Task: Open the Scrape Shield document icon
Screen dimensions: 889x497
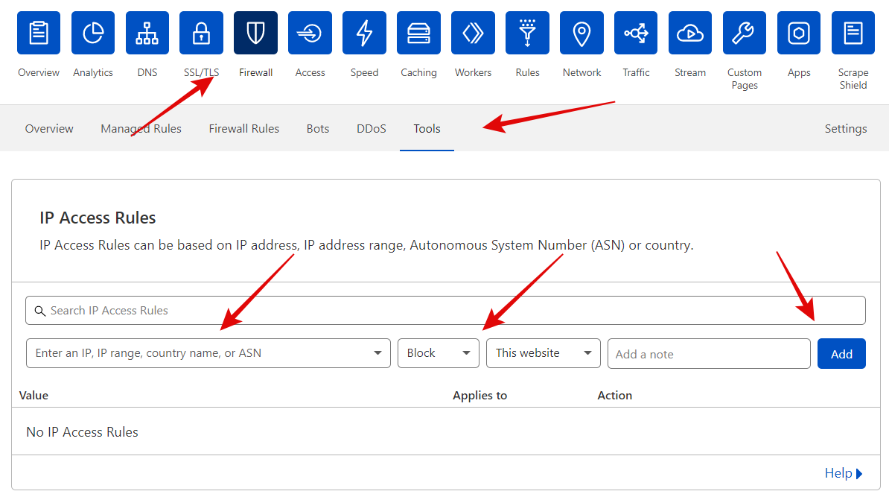Action: [853, 33]
